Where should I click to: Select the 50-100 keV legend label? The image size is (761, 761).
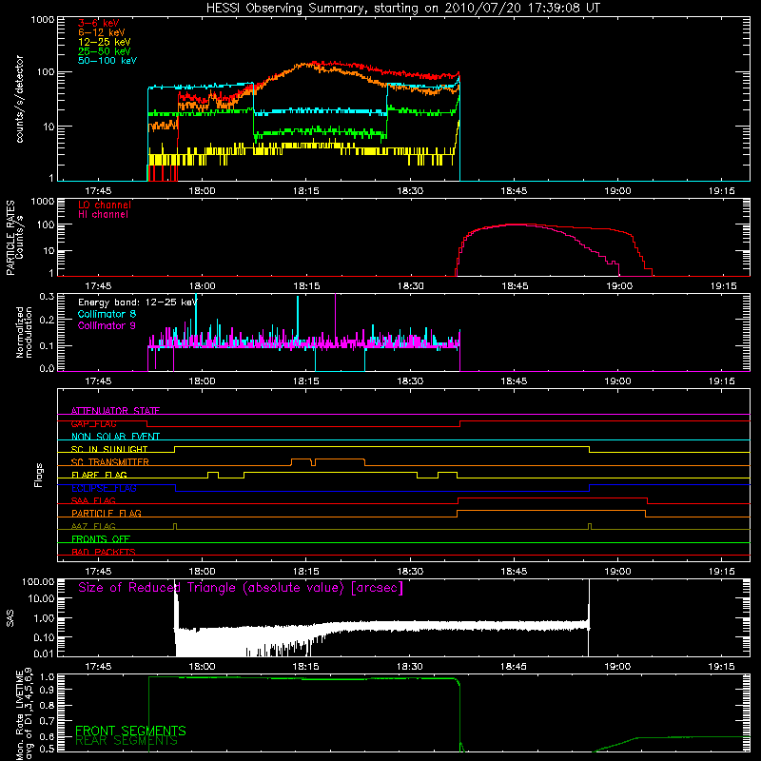[107, 61]
